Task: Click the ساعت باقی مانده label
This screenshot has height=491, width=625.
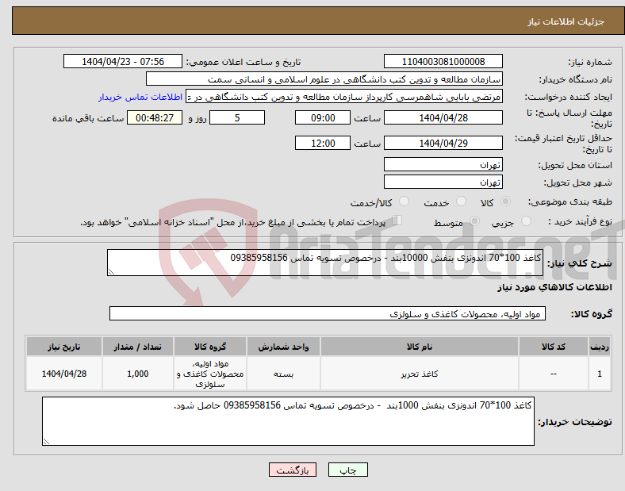Action: (88, 118)
